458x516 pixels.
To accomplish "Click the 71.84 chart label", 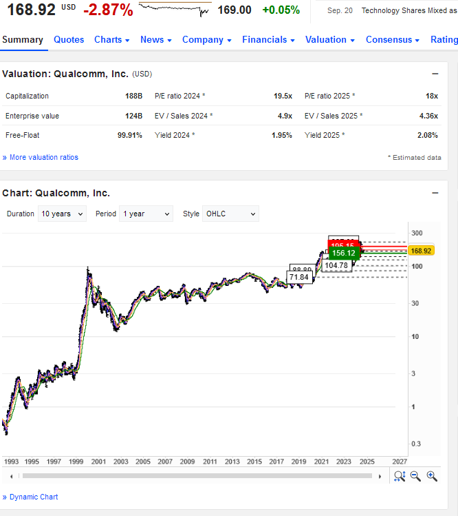I will [299, 277].
